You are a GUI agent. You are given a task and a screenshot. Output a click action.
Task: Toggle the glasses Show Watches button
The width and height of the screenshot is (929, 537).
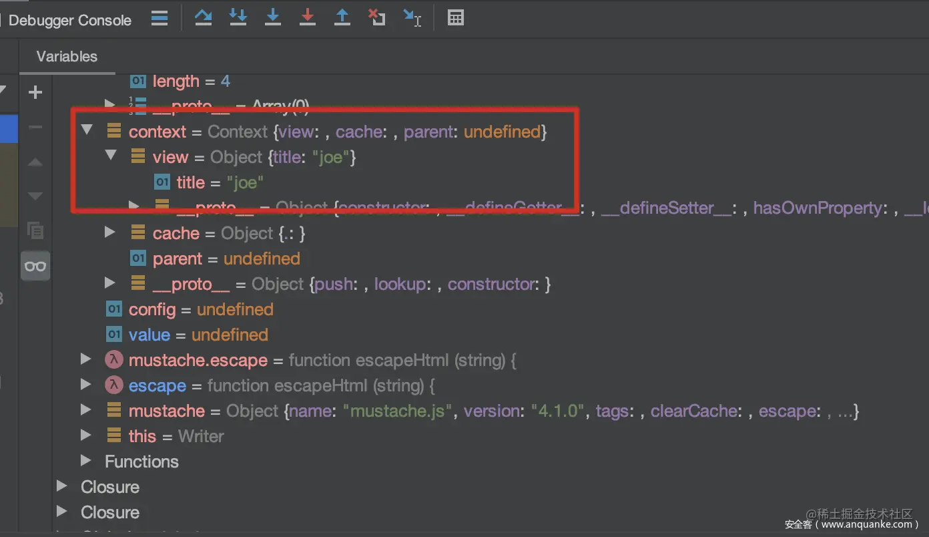click(x=35, y=266)
